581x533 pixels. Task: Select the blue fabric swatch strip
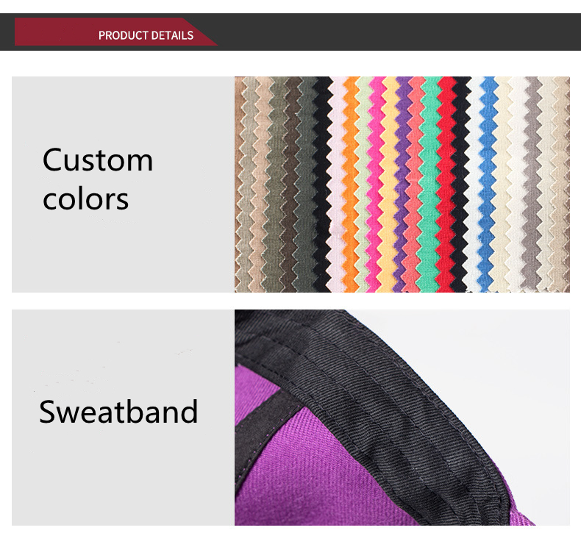coord(488,185)
